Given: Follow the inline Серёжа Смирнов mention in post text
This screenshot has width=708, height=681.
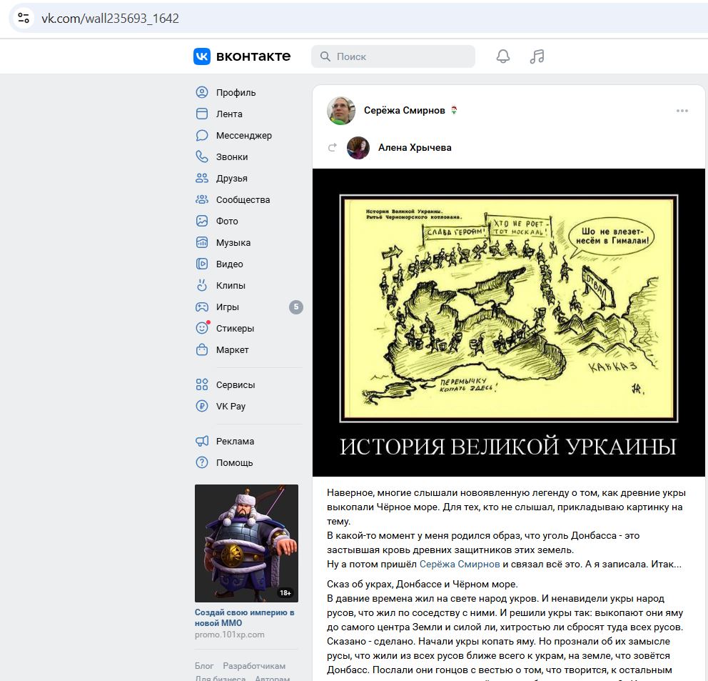Looking at the screenshot, I should tap(460, 565).
